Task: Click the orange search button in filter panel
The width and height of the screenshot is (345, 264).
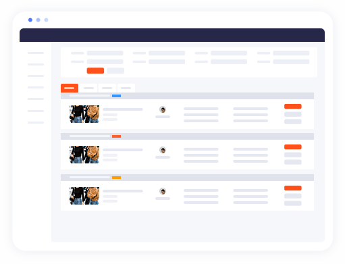Action: pyautogui.click(x=95, y=71)
